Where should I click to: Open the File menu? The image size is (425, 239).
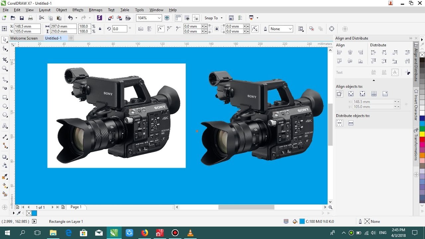coord(6,10)
